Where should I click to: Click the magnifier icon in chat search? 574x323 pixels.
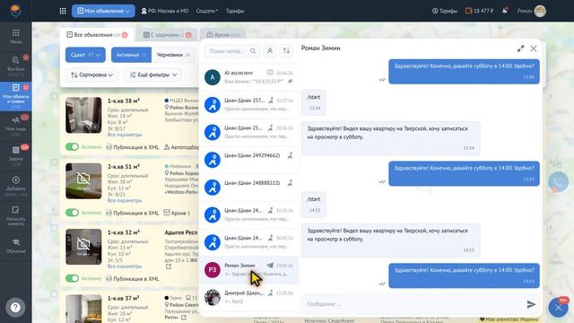pyautogui.click(x=253, y=51)
